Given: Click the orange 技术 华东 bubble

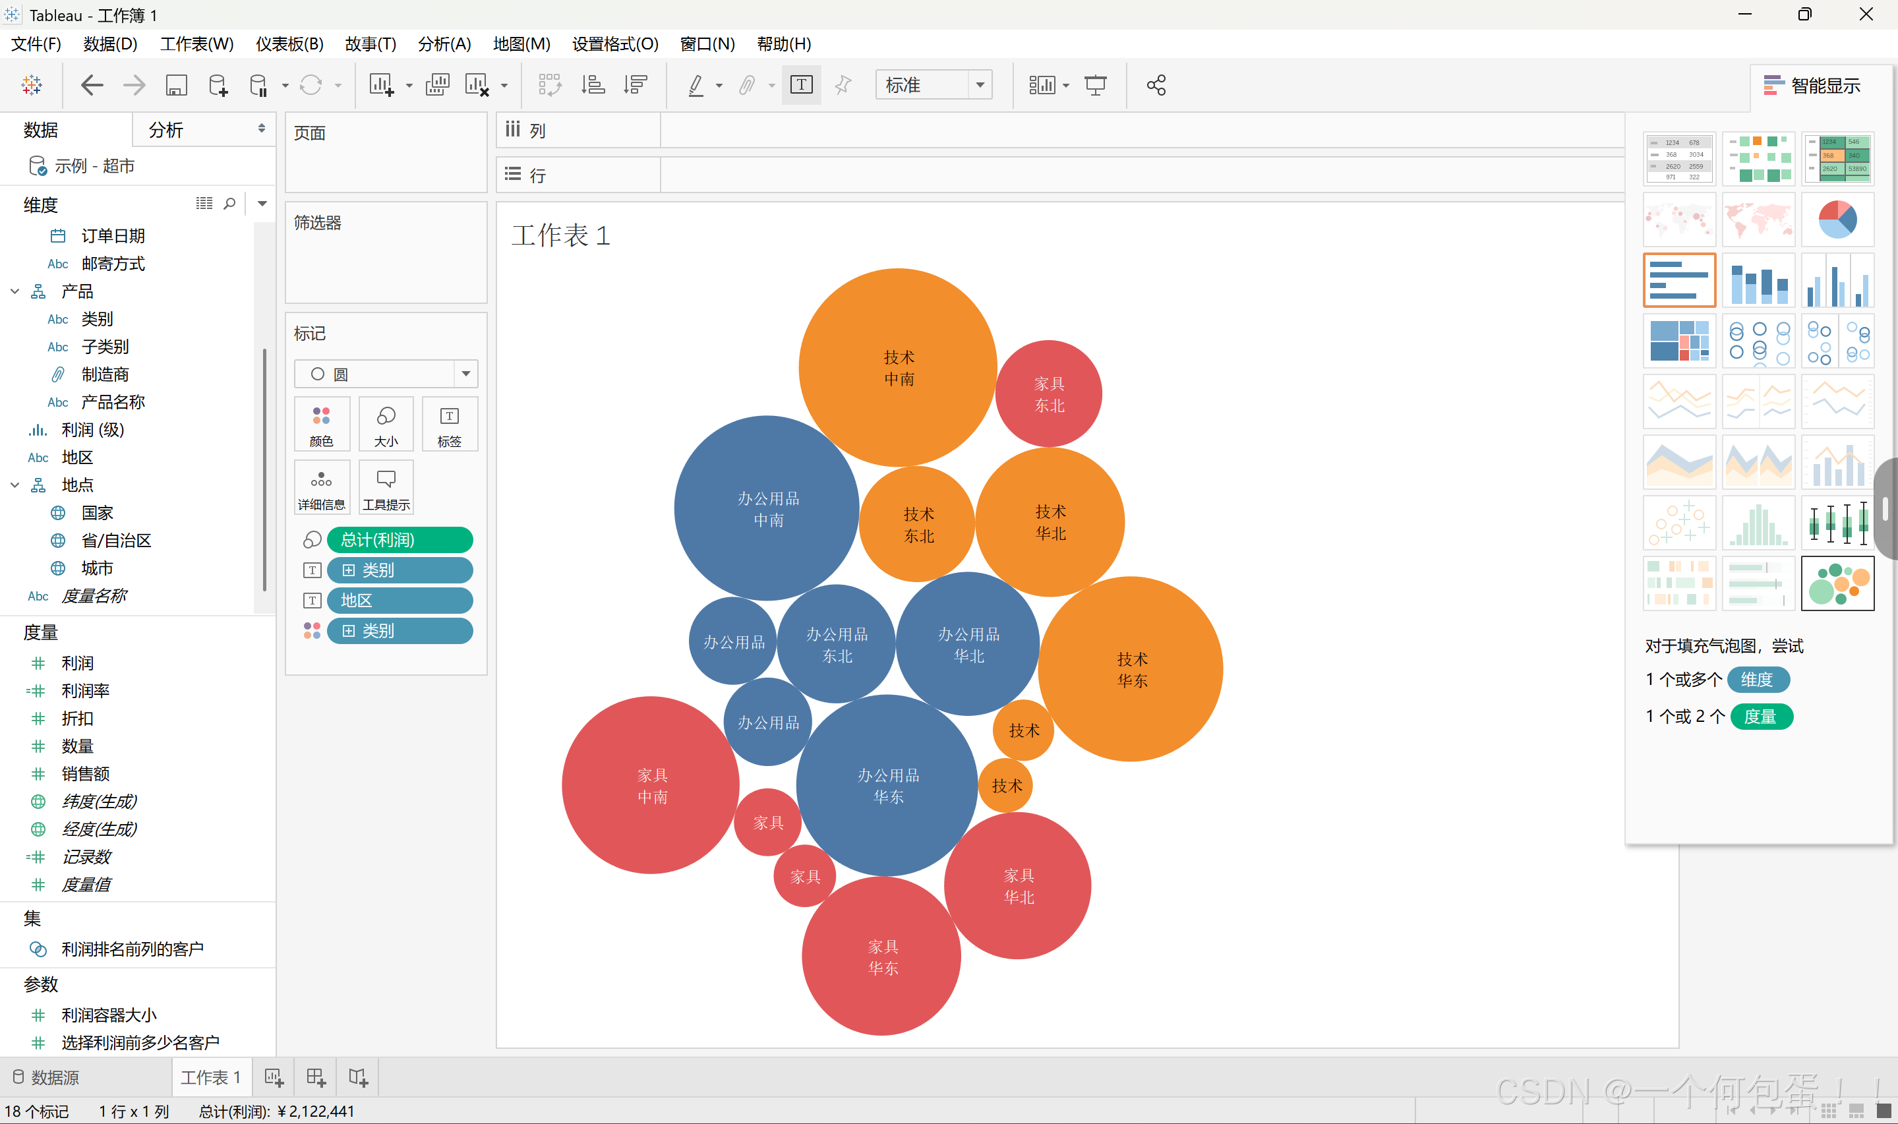Looking at the screenshot, I should pos(1131,670).
